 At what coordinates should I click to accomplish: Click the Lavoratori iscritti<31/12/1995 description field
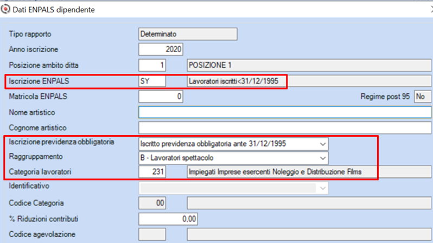[309, 81]
